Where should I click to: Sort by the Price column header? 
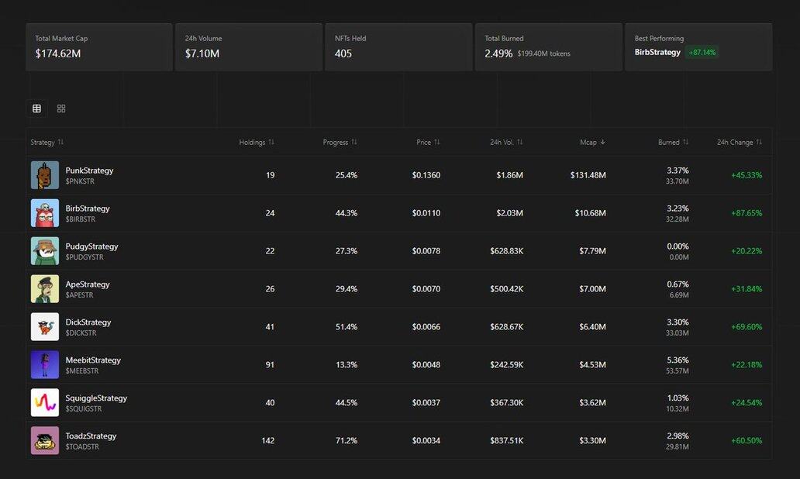pyautogui.click(x=428, y=143)
